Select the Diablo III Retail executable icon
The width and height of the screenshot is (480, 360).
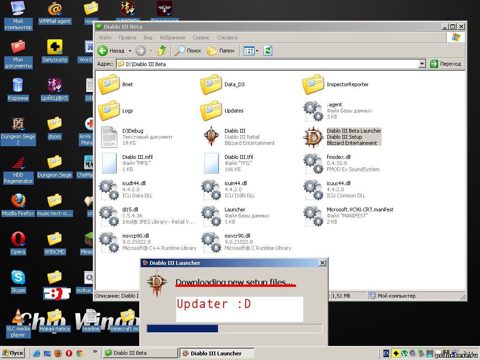(211, 136)
